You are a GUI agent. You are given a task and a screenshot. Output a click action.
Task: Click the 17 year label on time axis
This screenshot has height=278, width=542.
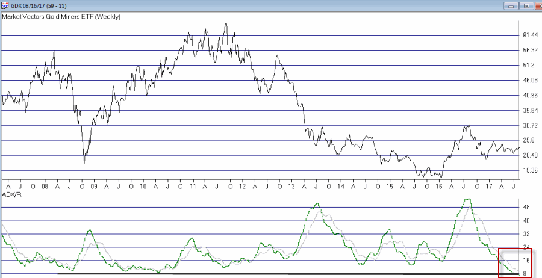(x=489, y=186)
